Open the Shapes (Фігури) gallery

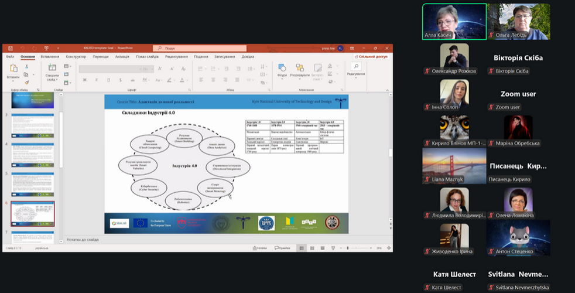pyautogui.click(x=282, y=69)
